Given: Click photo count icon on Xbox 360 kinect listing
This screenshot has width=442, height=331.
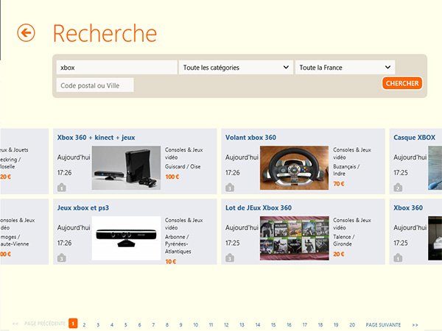Looking at the screenshot, I should (x=62, y=188).
